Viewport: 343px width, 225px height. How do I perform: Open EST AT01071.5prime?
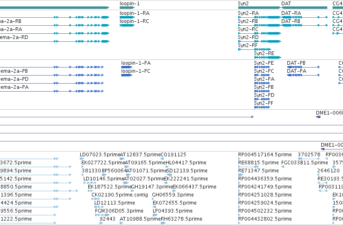click(147, 171)
